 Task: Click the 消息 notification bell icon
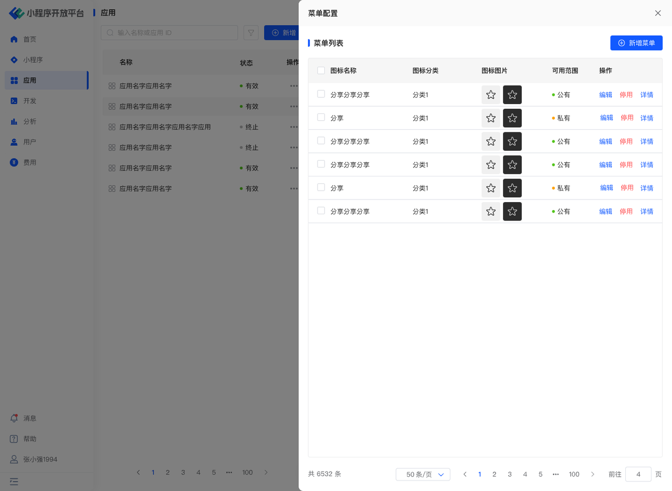[14, 419]
